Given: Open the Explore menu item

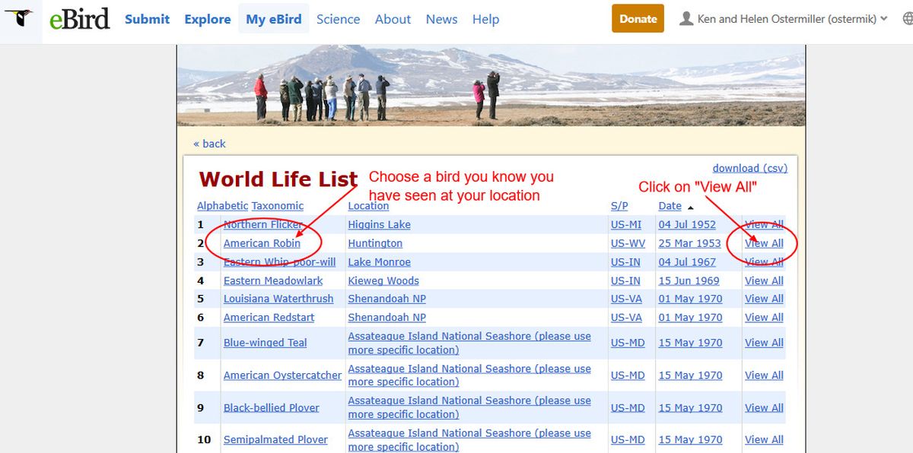Looking at the screenshot, I should 208,19.
